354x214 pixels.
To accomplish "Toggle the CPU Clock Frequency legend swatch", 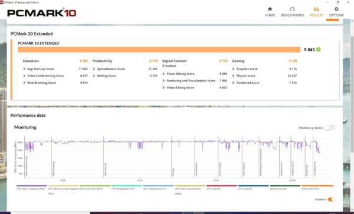I will 32,186.
